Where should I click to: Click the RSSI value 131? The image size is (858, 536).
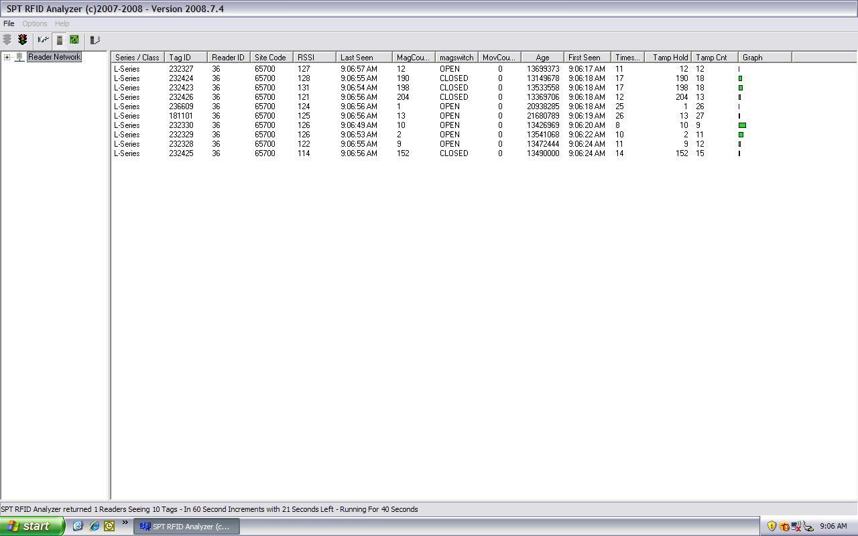coord(304,88)
